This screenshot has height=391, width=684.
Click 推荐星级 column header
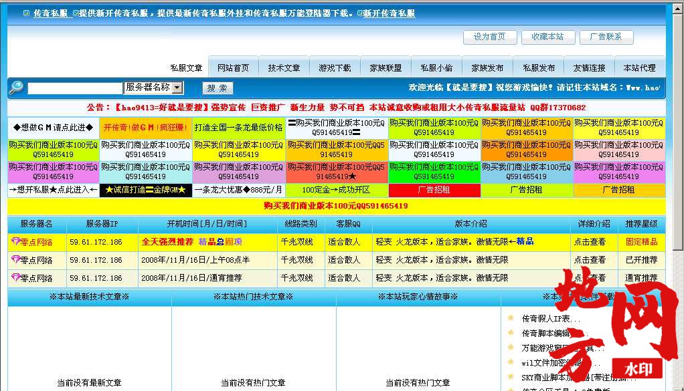click(x=641, y=224)
